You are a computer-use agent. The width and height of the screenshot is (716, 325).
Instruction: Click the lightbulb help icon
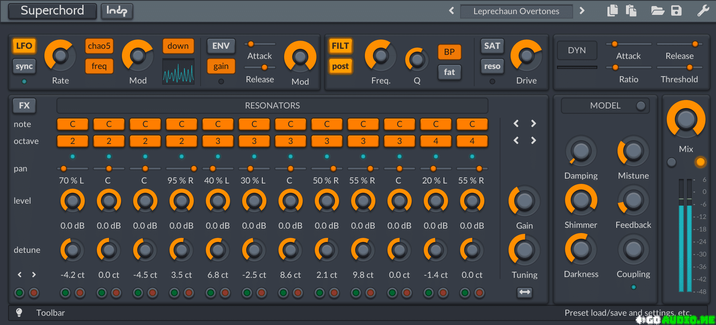(x=19, y=312)
